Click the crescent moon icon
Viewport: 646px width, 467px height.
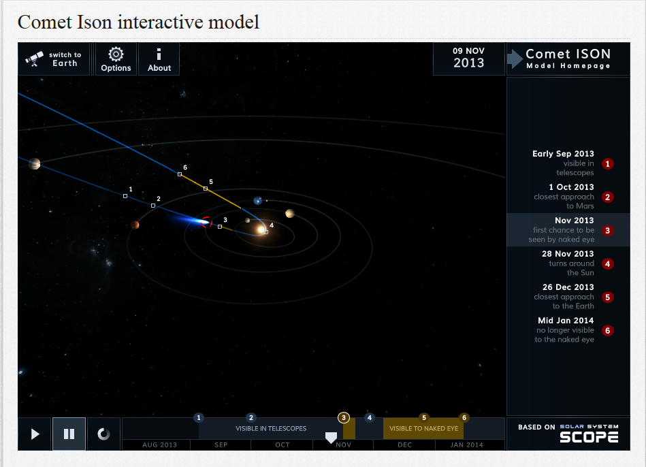(x=103, y=434)
